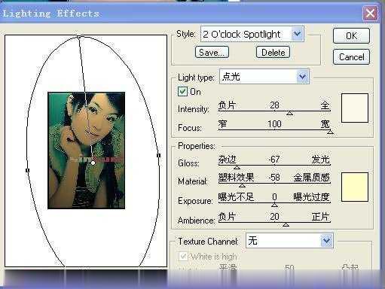
Task: Confirm with the OK button
Action: point(351,36)
